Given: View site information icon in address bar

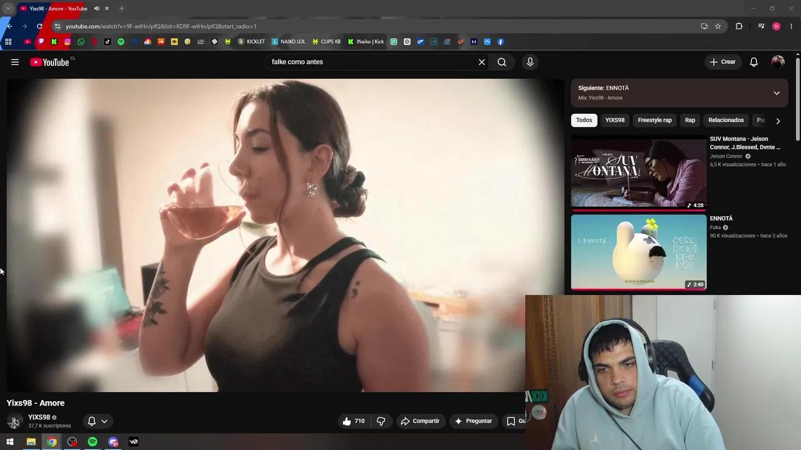Looking at the screenshot, I should click(x=57, y=26).
